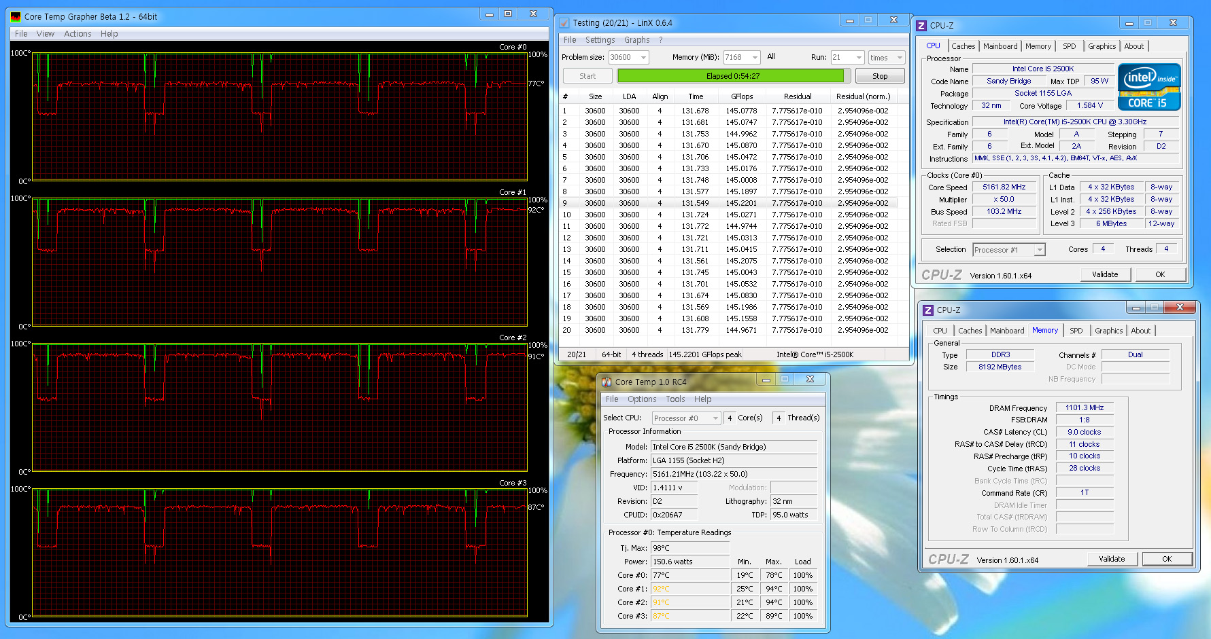Open Actions menu in Core Temp Grapher

[x=78, y=34]
